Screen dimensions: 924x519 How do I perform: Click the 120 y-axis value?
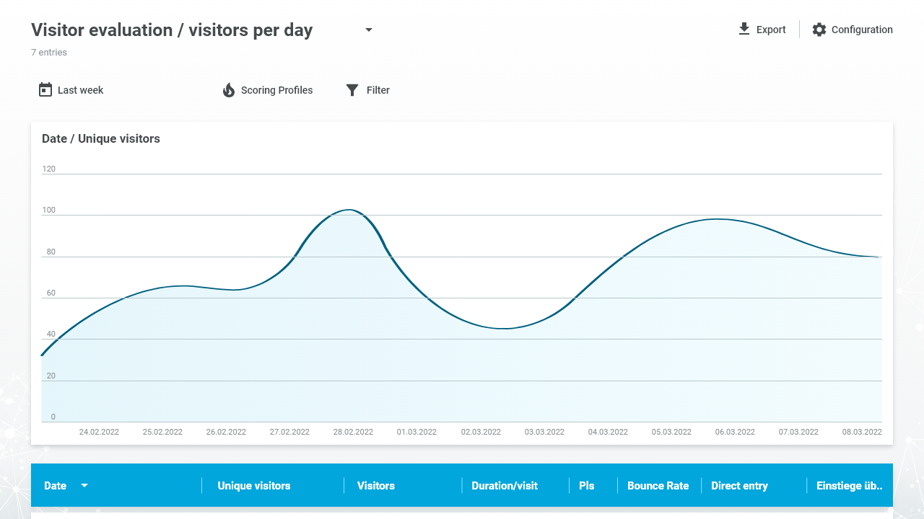pos(48,169)
